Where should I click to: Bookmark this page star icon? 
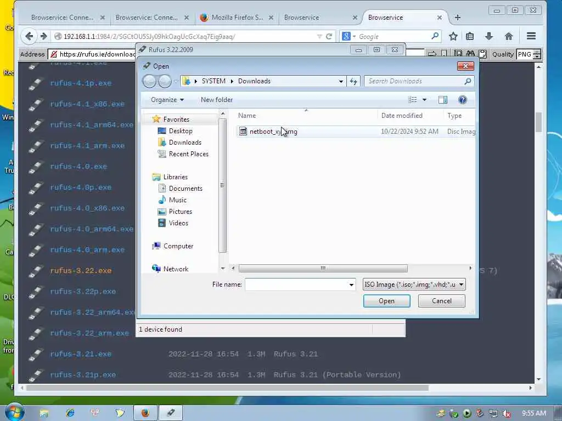[453, 36]
